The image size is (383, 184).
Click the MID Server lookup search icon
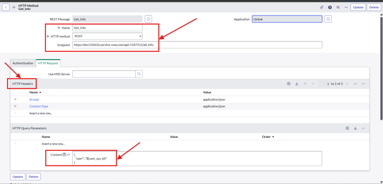pyautogui.click(x=139, y=74)
